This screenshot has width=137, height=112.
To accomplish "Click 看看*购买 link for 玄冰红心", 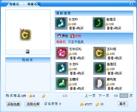I will pos(77,58).
